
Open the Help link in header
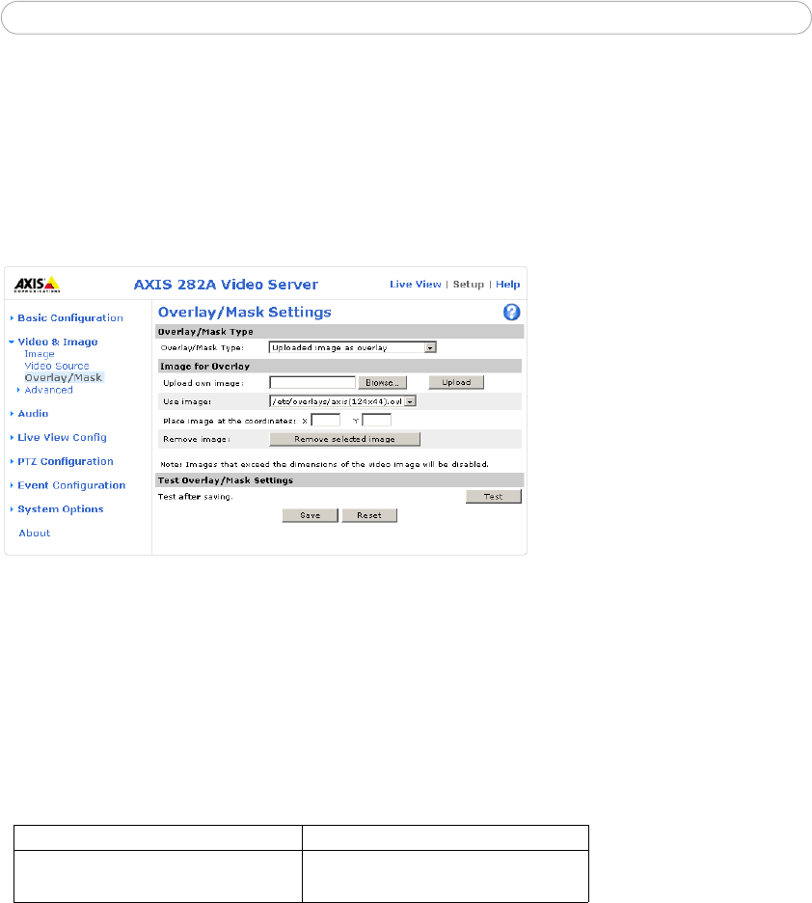point(507,285)
